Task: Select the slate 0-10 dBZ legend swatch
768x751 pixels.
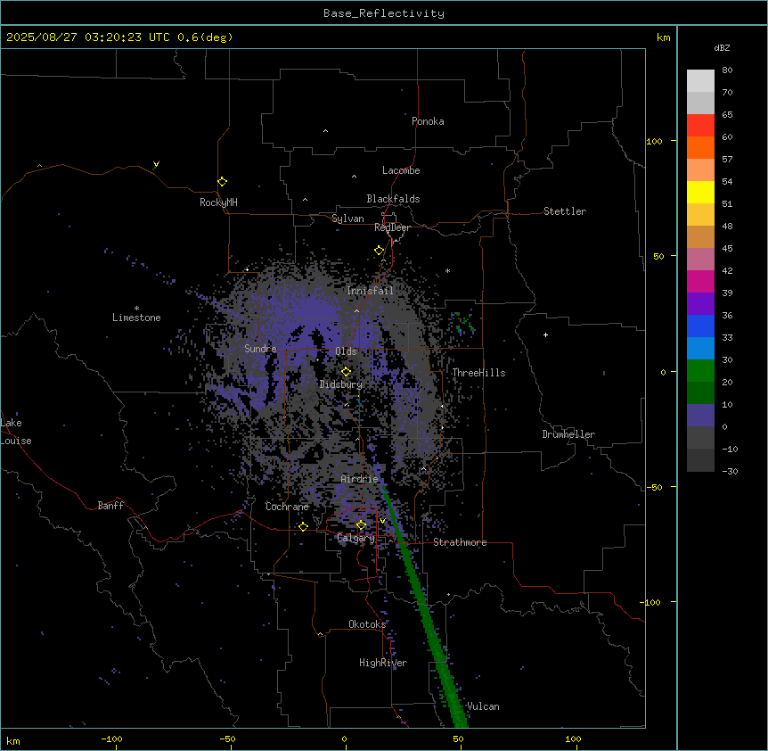Action: pos(700,416)
